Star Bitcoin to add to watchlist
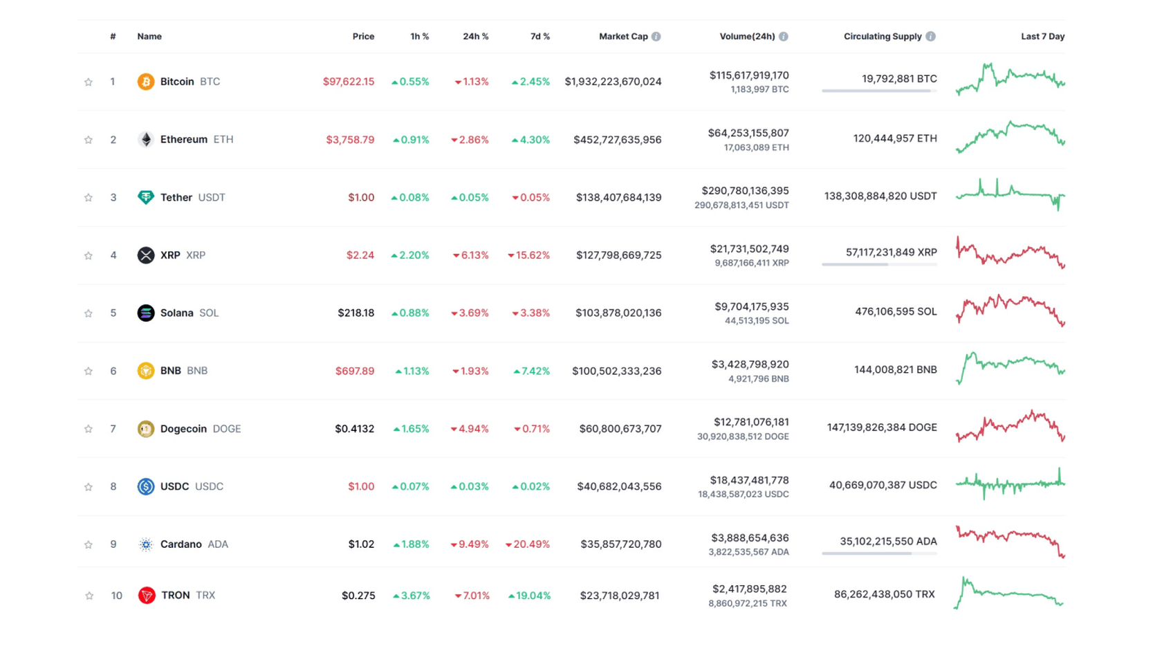Screen dimensions: 1162x653 click(x=89, y=82)
